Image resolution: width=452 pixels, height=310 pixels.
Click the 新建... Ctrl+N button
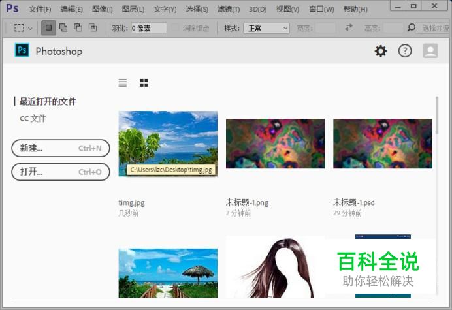click(61, 148)
